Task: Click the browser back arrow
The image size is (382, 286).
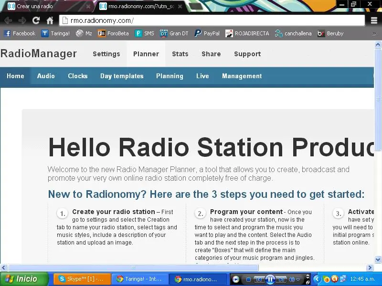Action: click(8, 20)
